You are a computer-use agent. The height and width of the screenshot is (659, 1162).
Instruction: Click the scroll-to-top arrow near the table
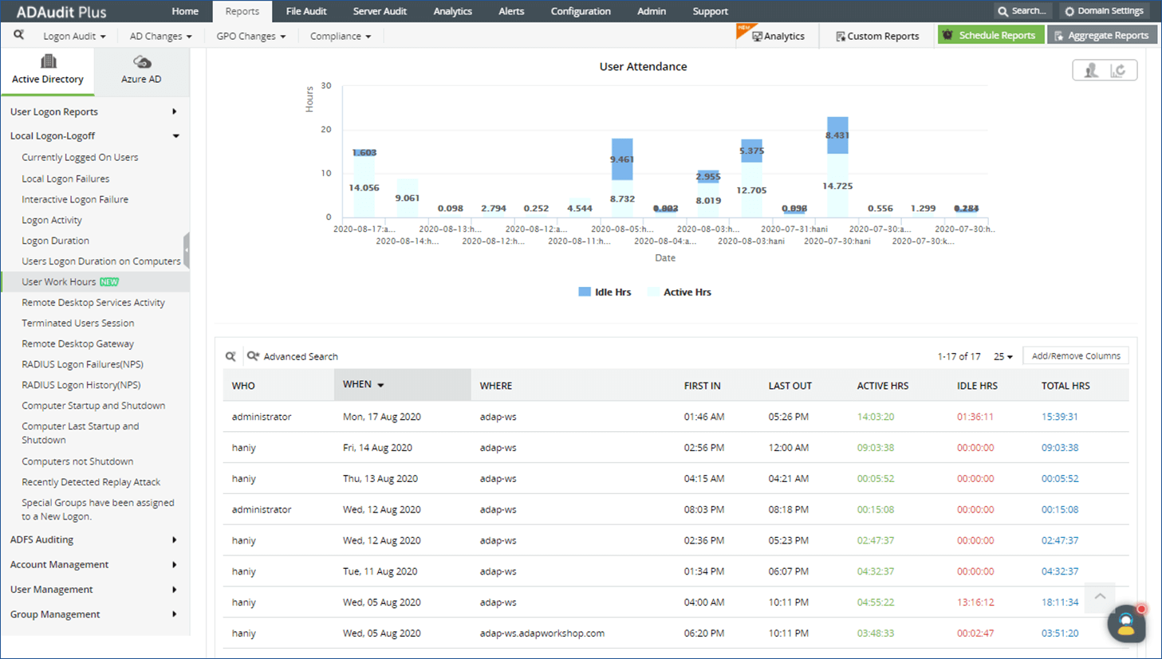tap(1099, 598)
